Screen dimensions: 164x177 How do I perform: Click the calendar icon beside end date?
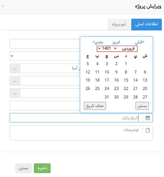click(x=148, y=118)
